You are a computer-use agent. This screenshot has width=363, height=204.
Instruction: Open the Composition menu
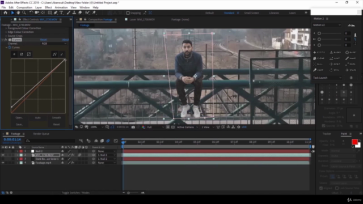pyautogui.click(x=24, y=7)
